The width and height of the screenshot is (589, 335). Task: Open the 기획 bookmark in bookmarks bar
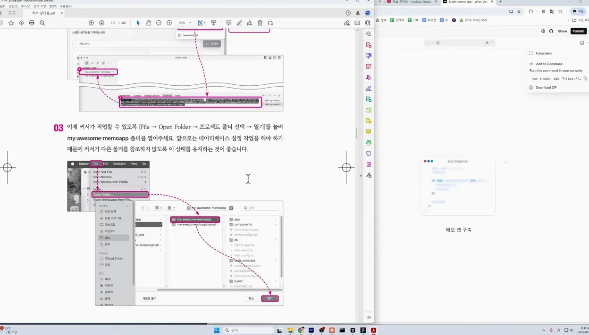click(413, 20)
